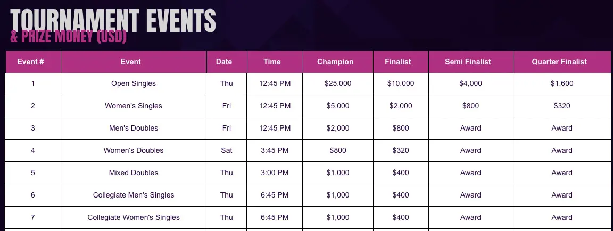
Task: Click the Men's Doubles event cell
Action: 134,129
